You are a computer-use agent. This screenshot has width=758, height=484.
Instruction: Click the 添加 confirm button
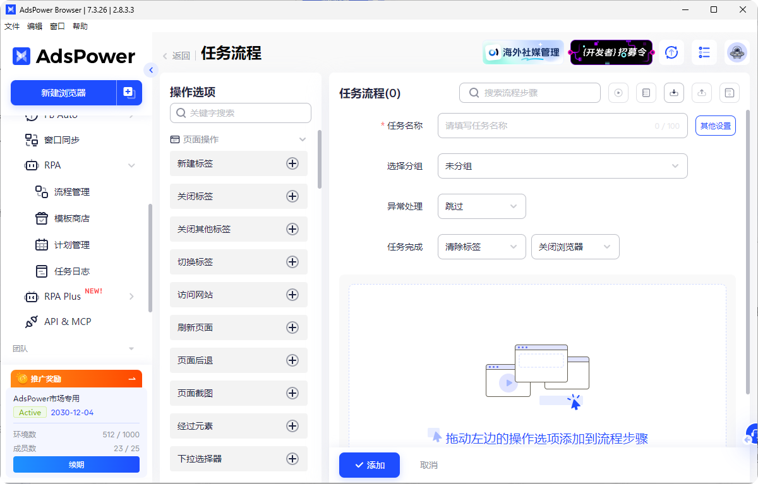coord(369,465)
